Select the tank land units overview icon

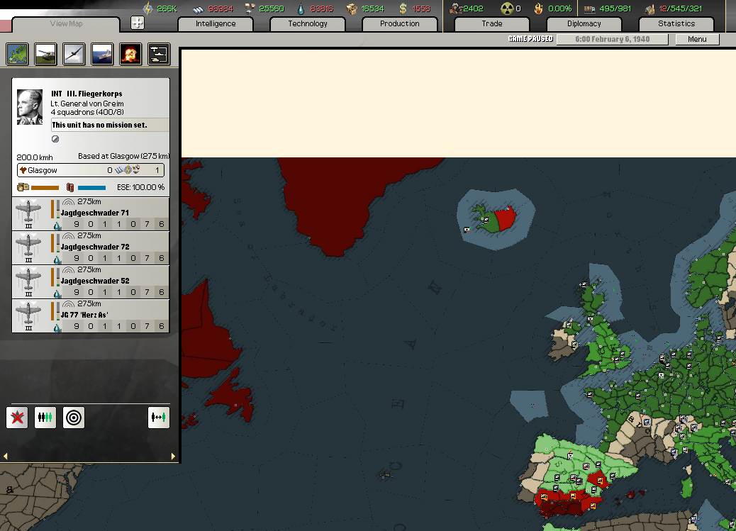pyautogui.click(x=45, y=54)
